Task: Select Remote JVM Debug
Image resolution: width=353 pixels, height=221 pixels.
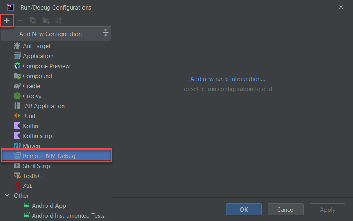Action: (57, 156)
